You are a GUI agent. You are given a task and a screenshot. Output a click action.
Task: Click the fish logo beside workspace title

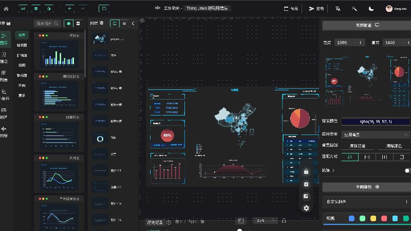pos(157,8)
